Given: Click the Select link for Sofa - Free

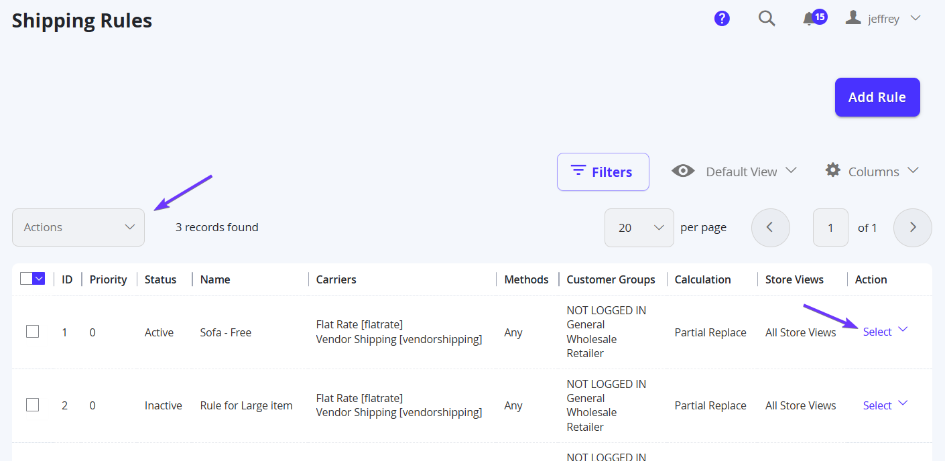Looking at the screenshot, I should coord(877,332).
